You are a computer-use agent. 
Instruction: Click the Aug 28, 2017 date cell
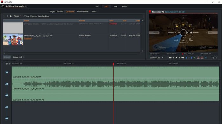(134, 35)
